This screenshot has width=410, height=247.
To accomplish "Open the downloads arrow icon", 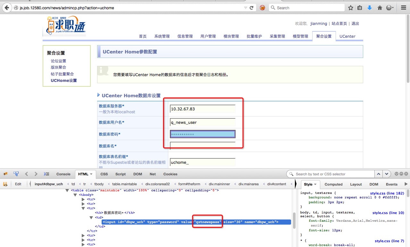I will (x=370, y=8).
